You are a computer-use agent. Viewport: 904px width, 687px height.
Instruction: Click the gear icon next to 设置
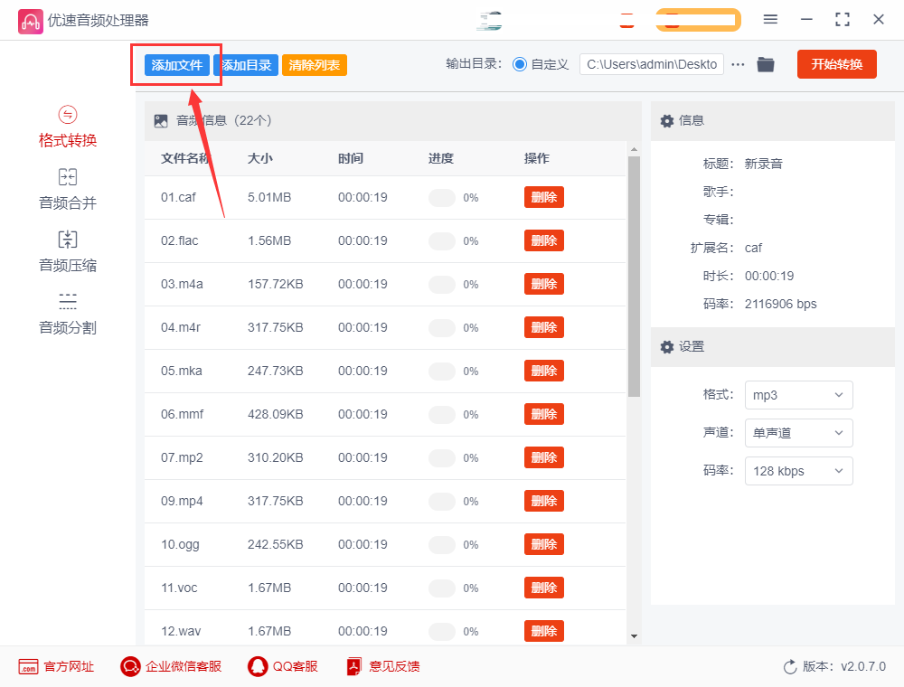click(667, 347)
